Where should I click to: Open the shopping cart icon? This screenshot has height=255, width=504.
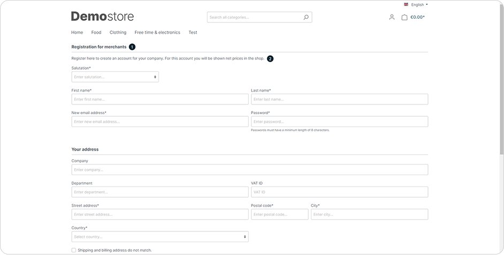click(404, 17)
